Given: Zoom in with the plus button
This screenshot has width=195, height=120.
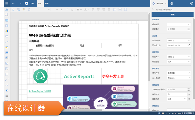Looking at the screenshot, I should coord(175,113).
